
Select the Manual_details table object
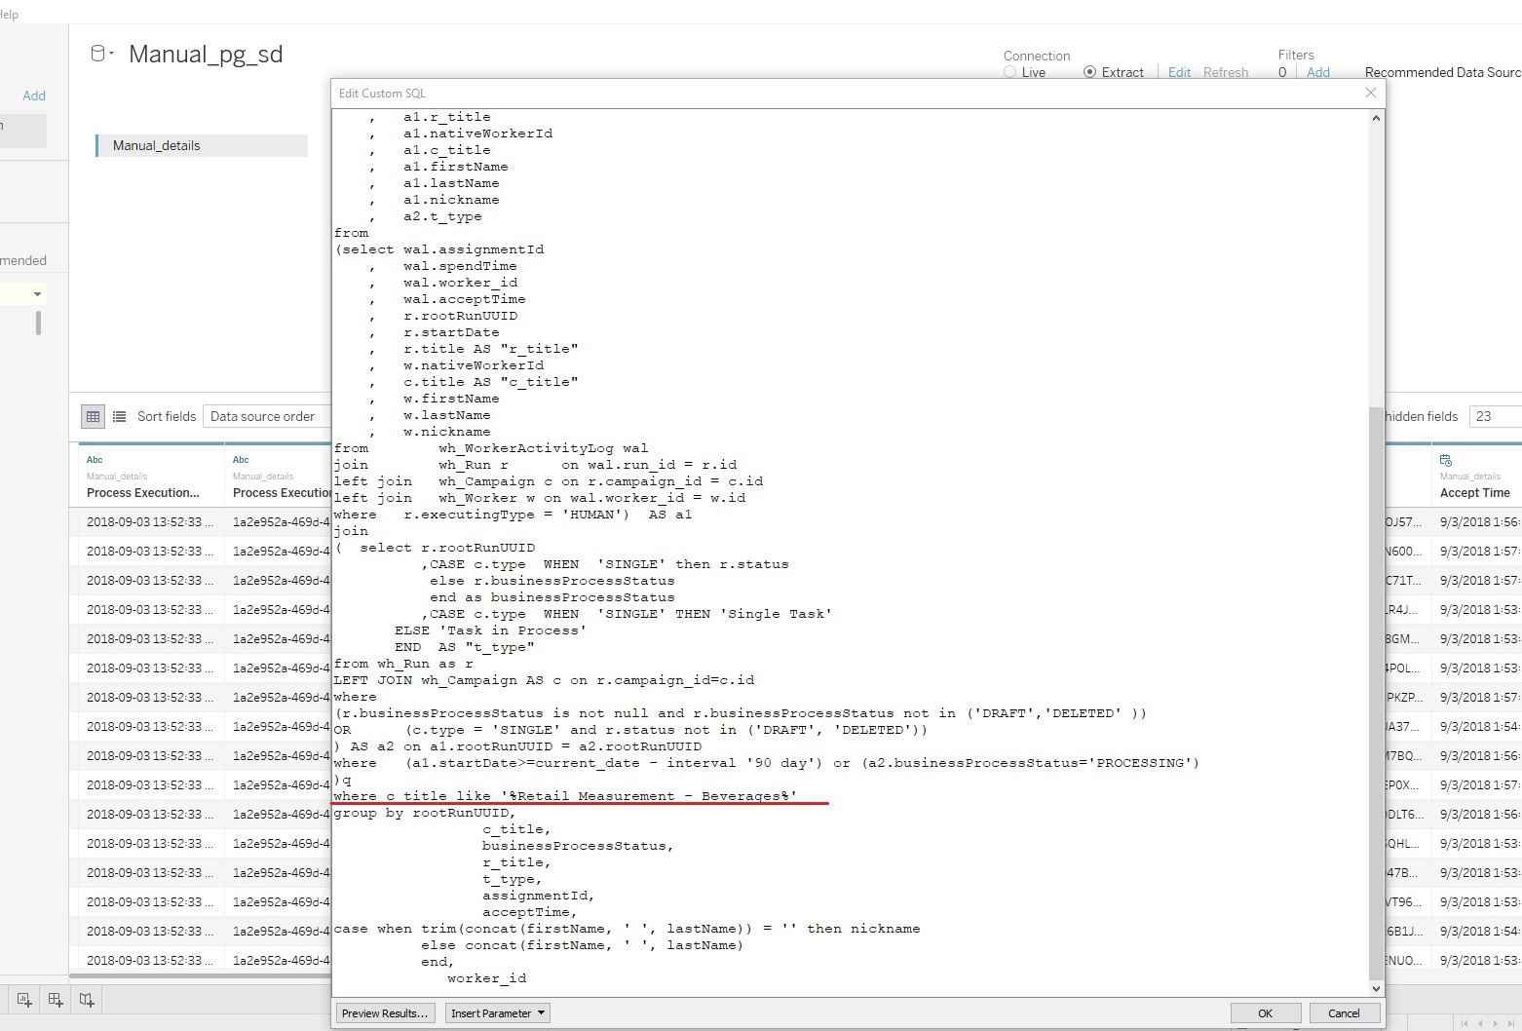[202, 145]
